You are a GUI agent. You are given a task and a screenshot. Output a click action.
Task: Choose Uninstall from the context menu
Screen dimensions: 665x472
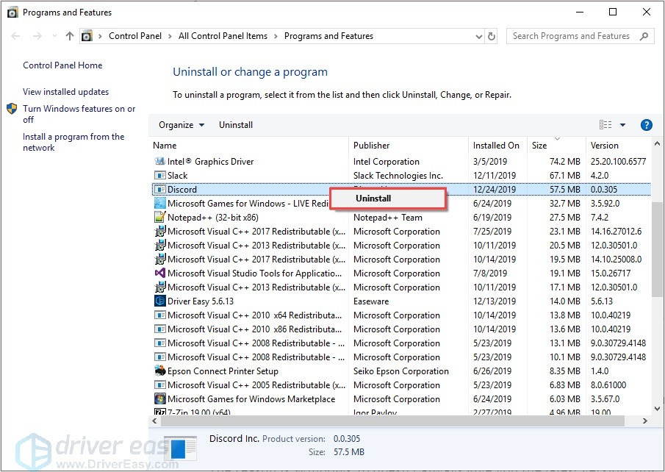tap(388, 199)
